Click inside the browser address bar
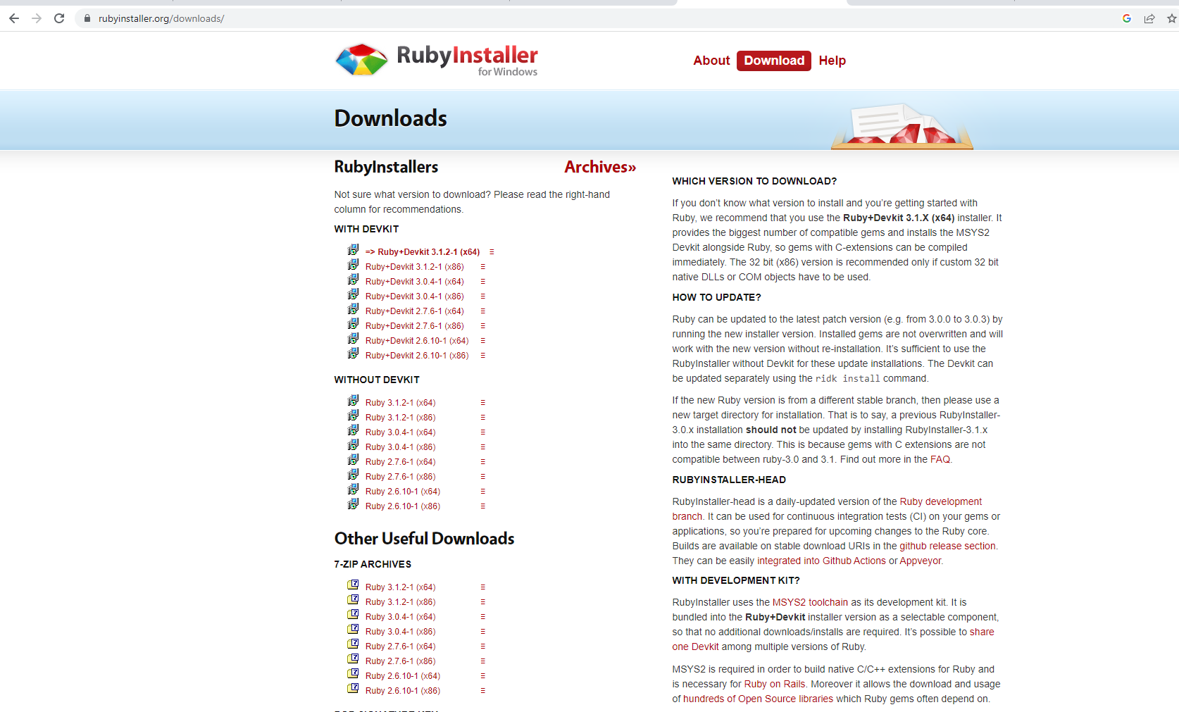This screenshot has height=712, width=1179. pos(282,18)
